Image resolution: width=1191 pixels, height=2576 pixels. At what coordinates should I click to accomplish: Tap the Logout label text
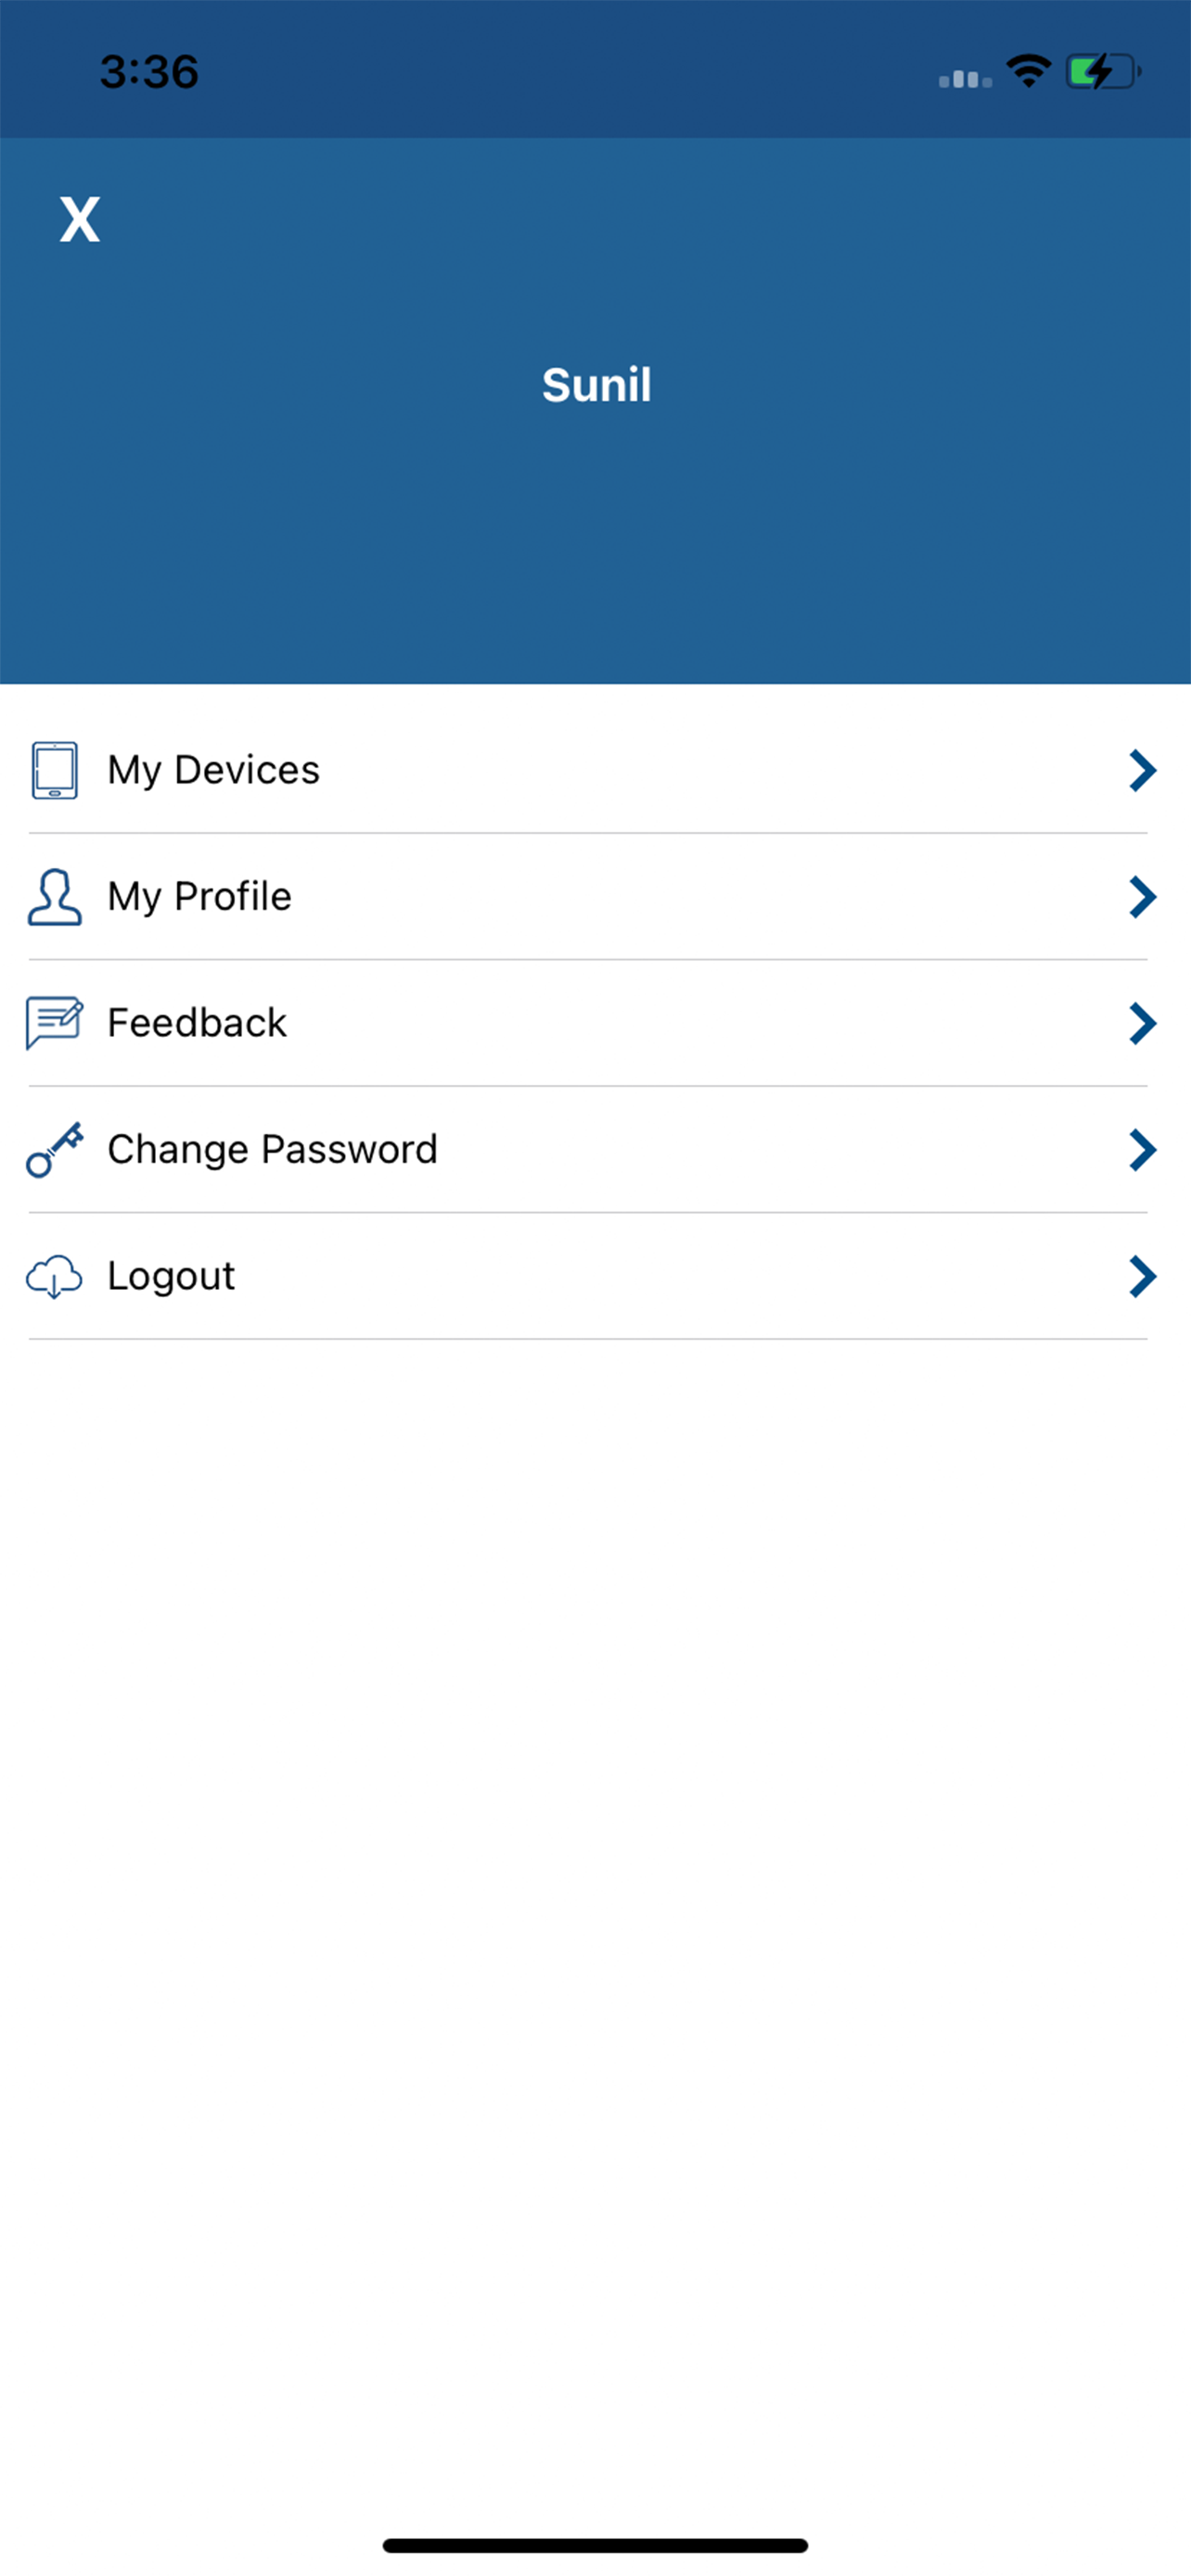pos(171,1277)
